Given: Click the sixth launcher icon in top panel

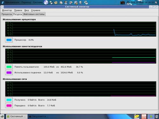Looking at the screenshot, I should click(71, 3).
